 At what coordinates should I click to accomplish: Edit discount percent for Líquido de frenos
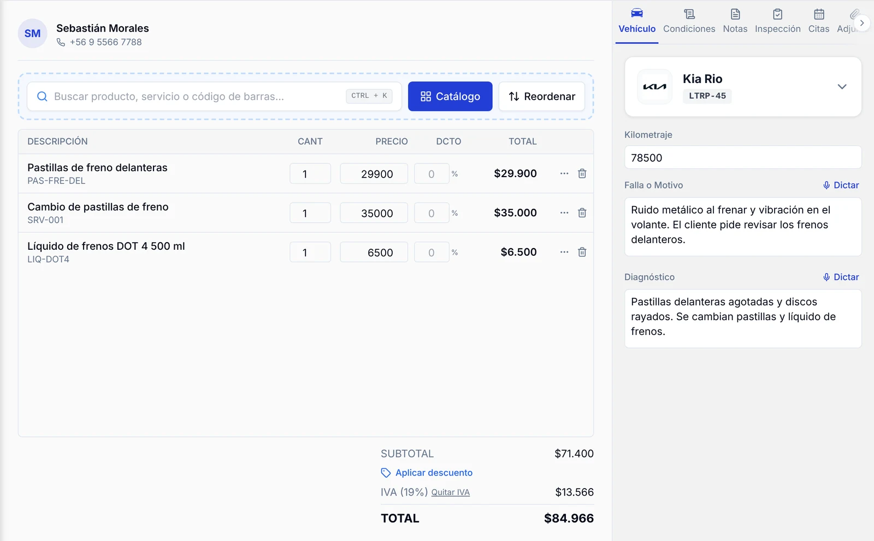[x=432, y=252]
